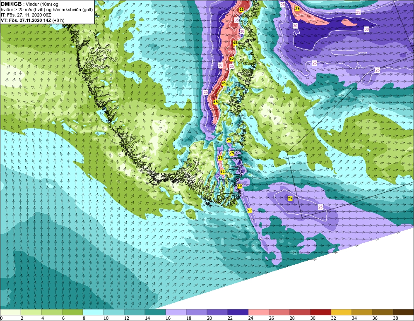Click the yellow 30 gust label
The height and width of the screenshot is (321, 414).
(239, 186)
